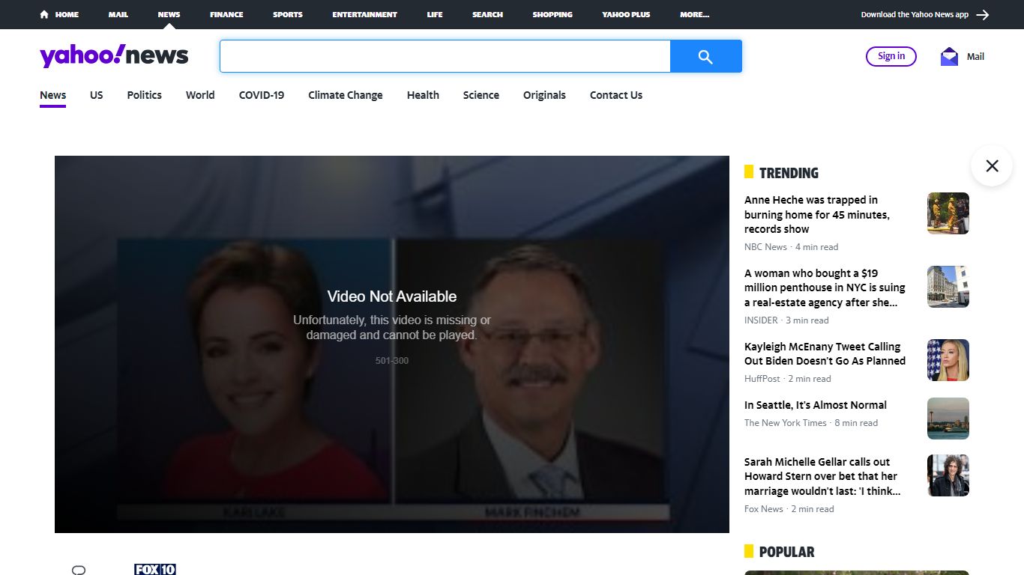Open Anne Heche burning home article
This screenshot has width=1024, height=575.
coord(817,215)
